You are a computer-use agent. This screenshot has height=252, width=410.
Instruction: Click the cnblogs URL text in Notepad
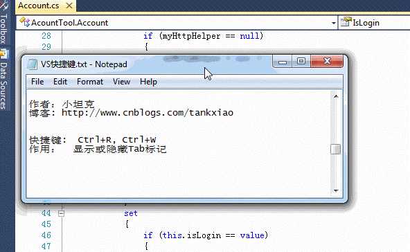pos(148,113)
